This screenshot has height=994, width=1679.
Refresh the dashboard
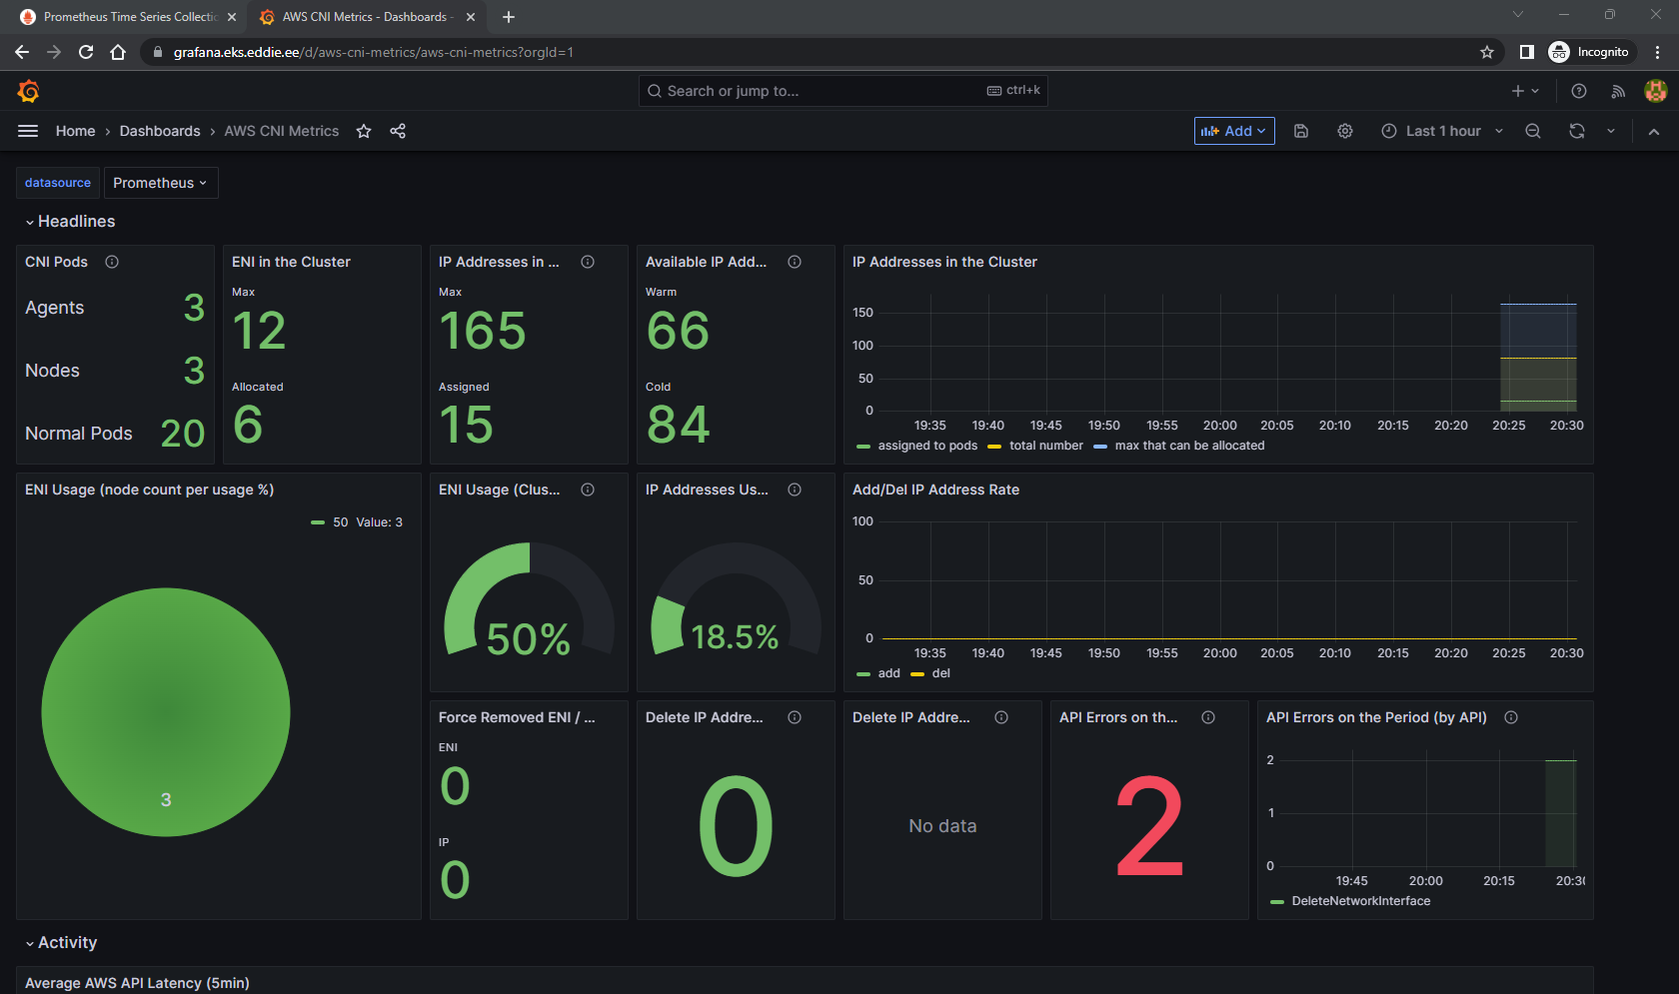coord(1577,131)
